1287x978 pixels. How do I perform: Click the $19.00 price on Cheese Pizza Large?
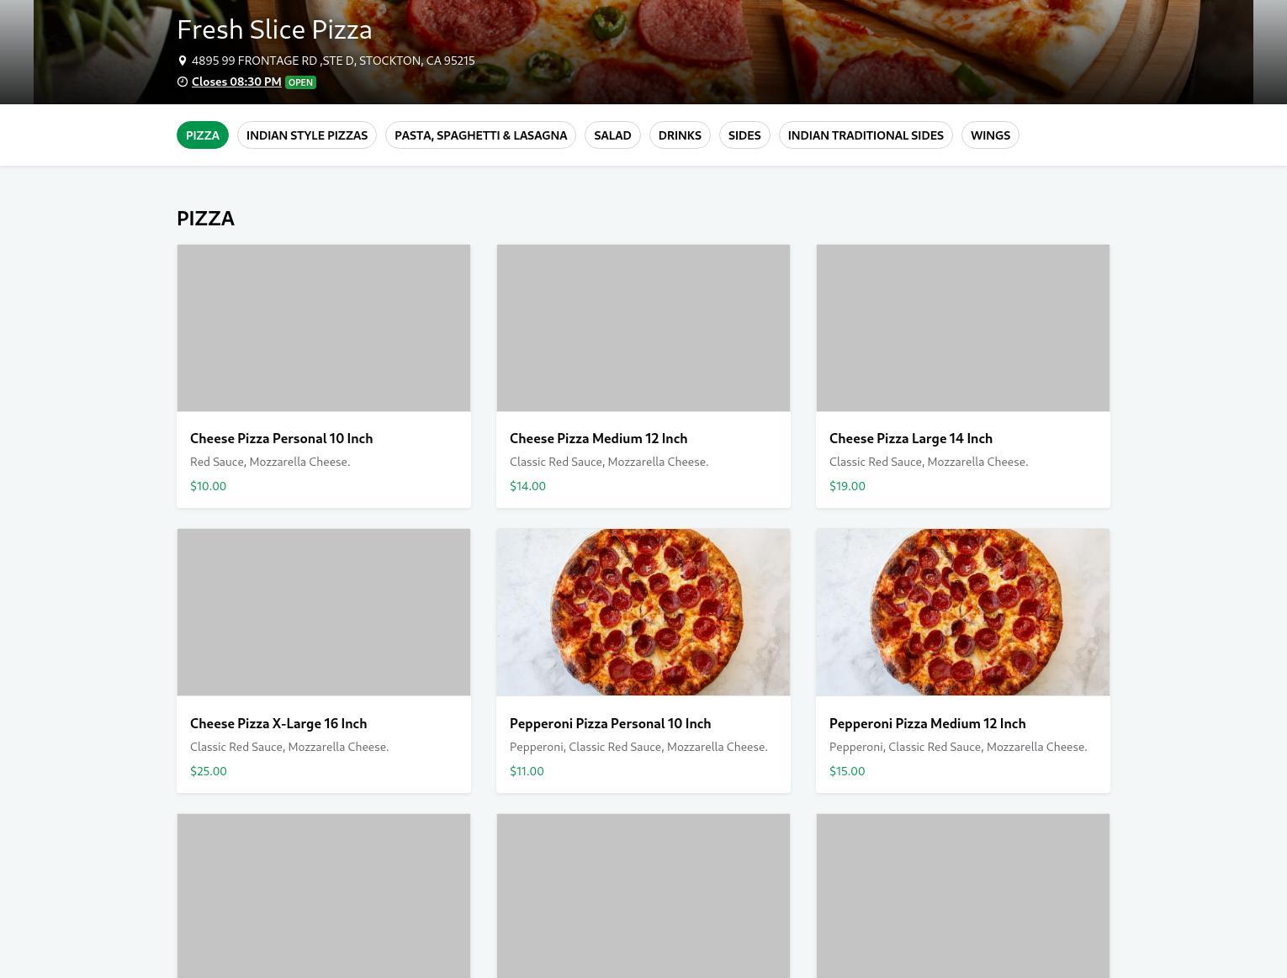click(847, 486)
